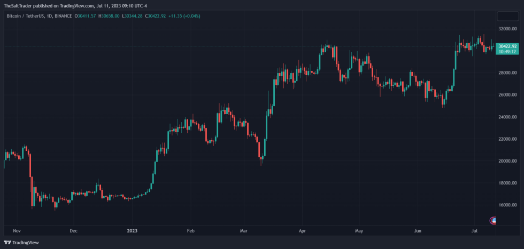Click the Open value 30411.57 in legend
The image size is (524, 249).
point(86,17)
